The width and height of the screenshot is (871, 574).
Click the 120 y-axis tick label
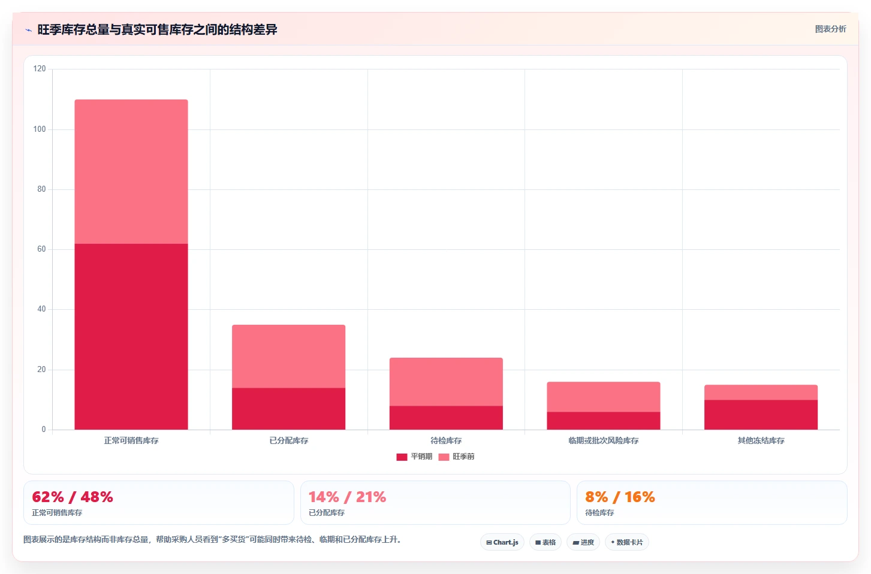[40, 69]
